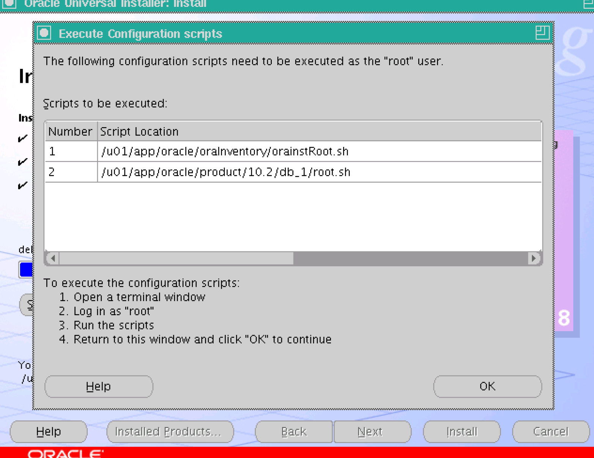Click the right scroll arrow of script table
594x458 pixels.
[534, 258]
